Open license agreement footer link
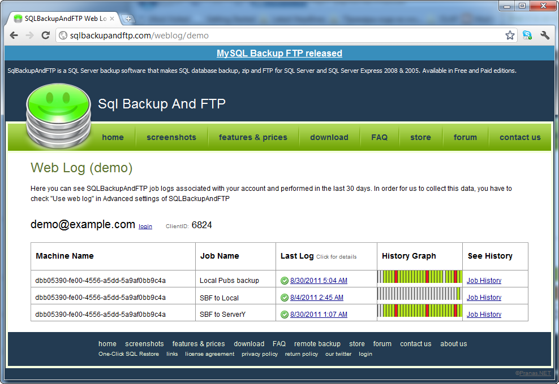This screenshot has height=384, width=559. (209, 354)
